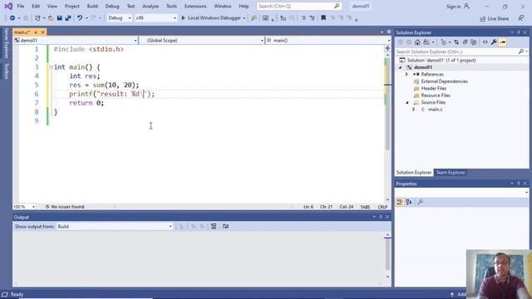Open the Help menu
Screen dimensions: 532x299
[x=244, y=7]
